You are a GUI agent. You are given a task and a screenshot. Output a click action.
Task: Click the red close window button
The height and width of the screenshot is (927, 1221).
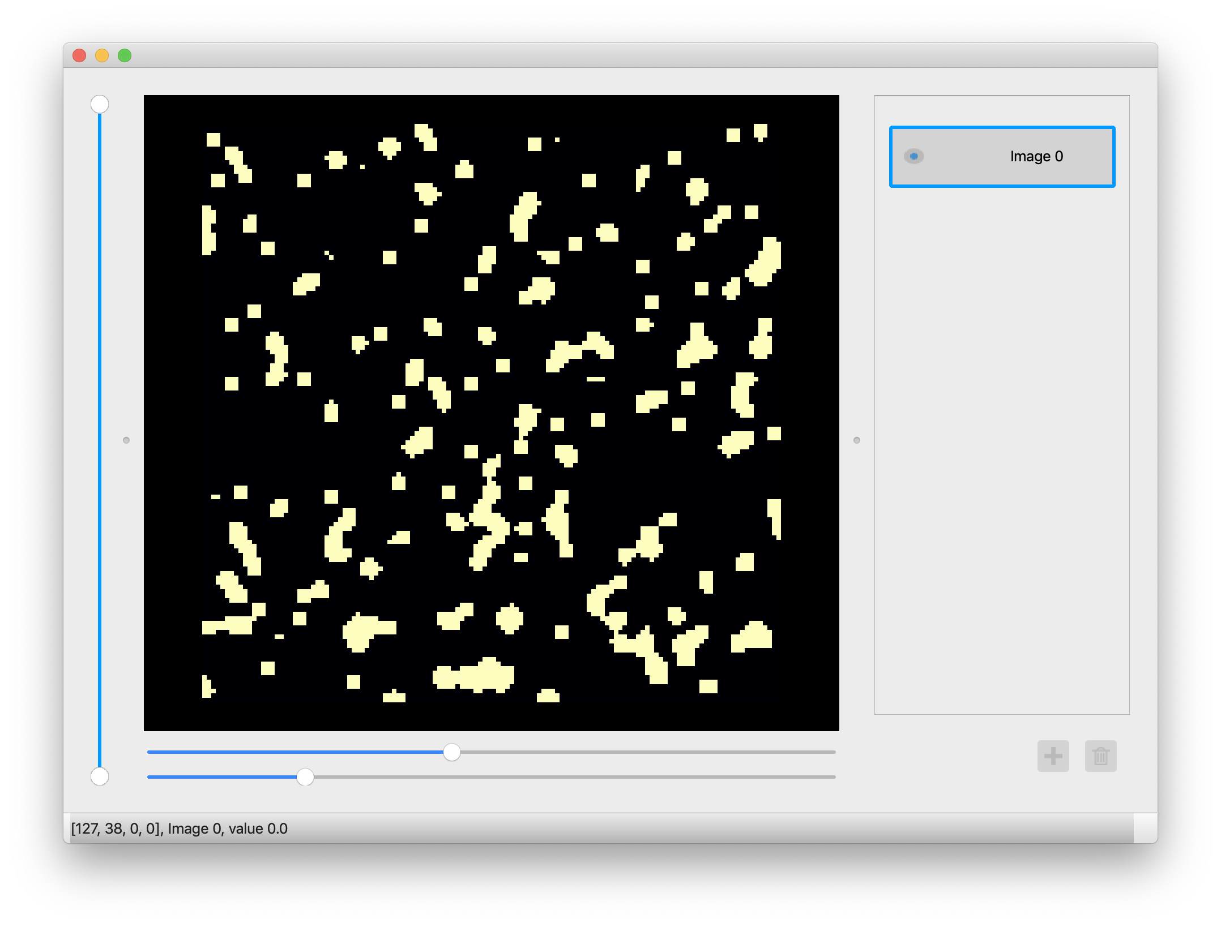pos(79,55)
